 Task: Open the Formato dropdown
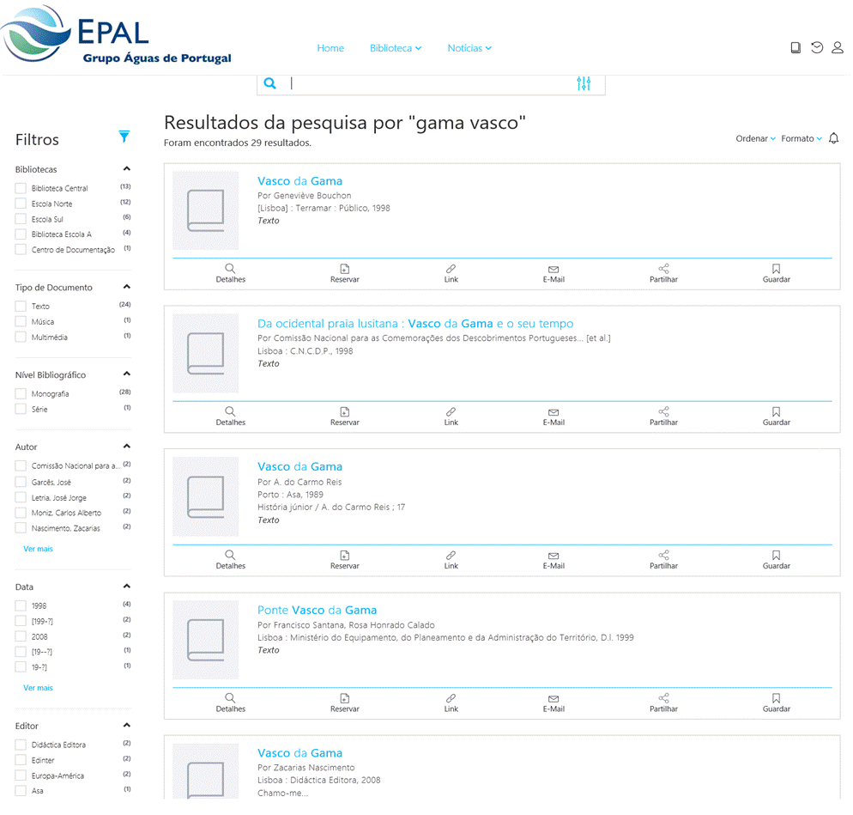801,138
